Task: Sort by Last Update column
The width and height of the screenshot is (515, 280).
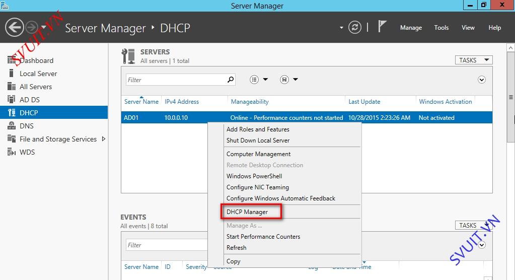Action: click(x=364, y=102)
